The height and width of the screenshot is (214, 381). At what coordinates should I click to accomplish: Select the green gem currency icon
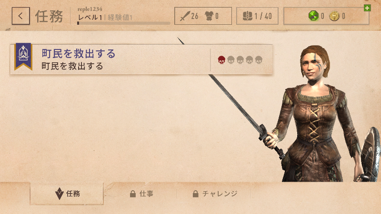pos(313,16)
